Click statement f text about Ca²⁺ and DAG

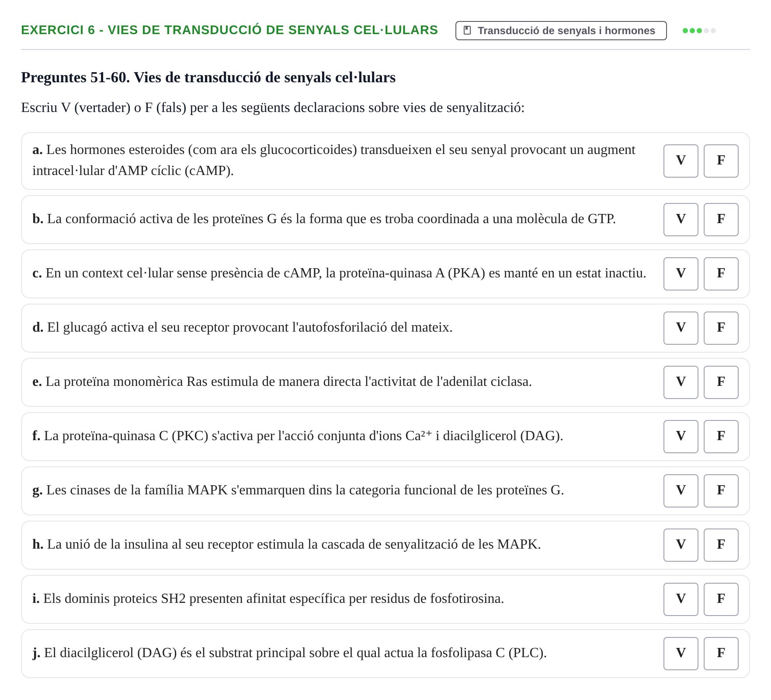(x=298, y=436)
